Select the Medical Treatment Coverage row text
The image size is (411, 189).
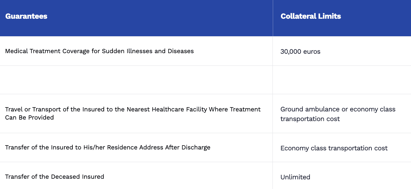tap(99, 51)
